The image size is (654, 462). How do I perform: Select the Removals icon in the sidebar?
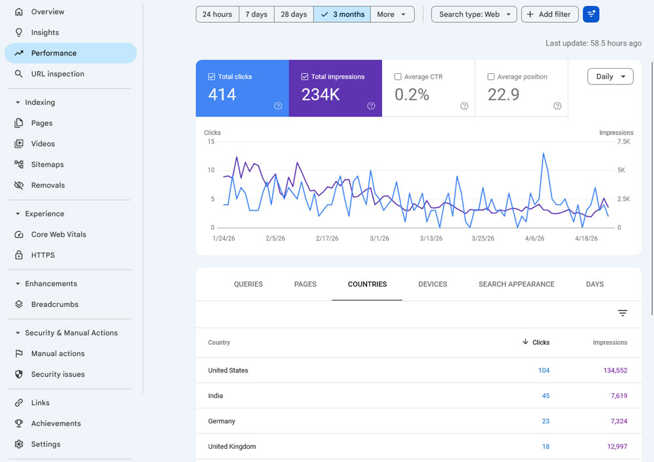click(19, 185)
